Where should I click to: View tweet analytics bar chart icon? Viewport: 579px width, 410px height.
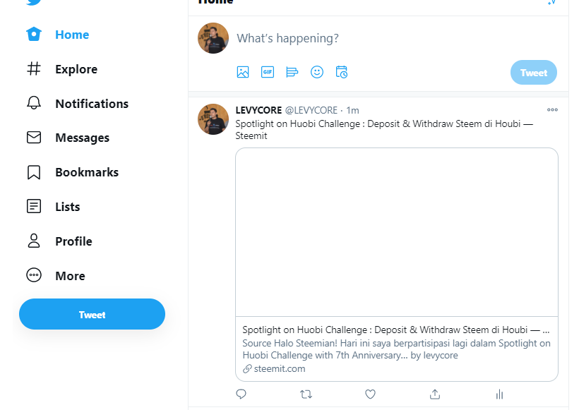[500, 394]
